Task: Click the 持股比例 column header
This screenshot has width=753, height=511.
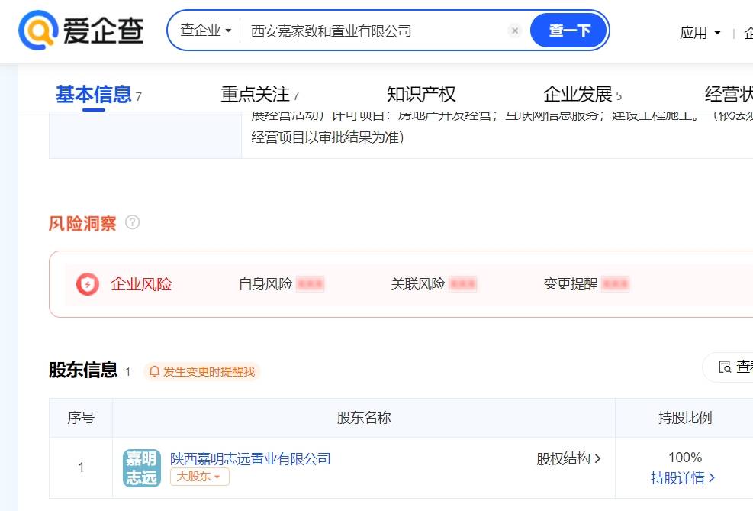Action: [x=685, y=417]
